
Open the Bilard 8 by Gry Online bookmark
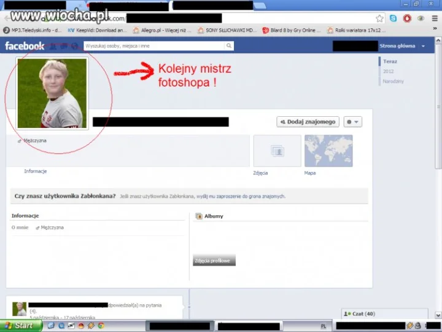[292, 30]
